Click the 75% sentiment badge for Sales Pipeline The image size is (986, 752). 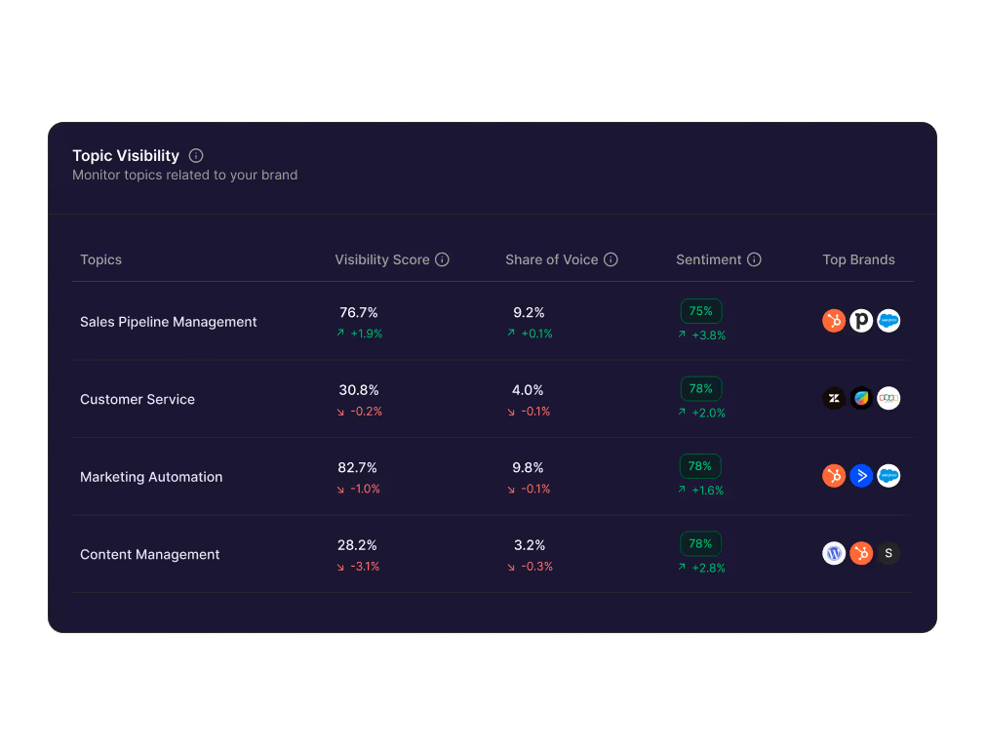click(701, 310)
